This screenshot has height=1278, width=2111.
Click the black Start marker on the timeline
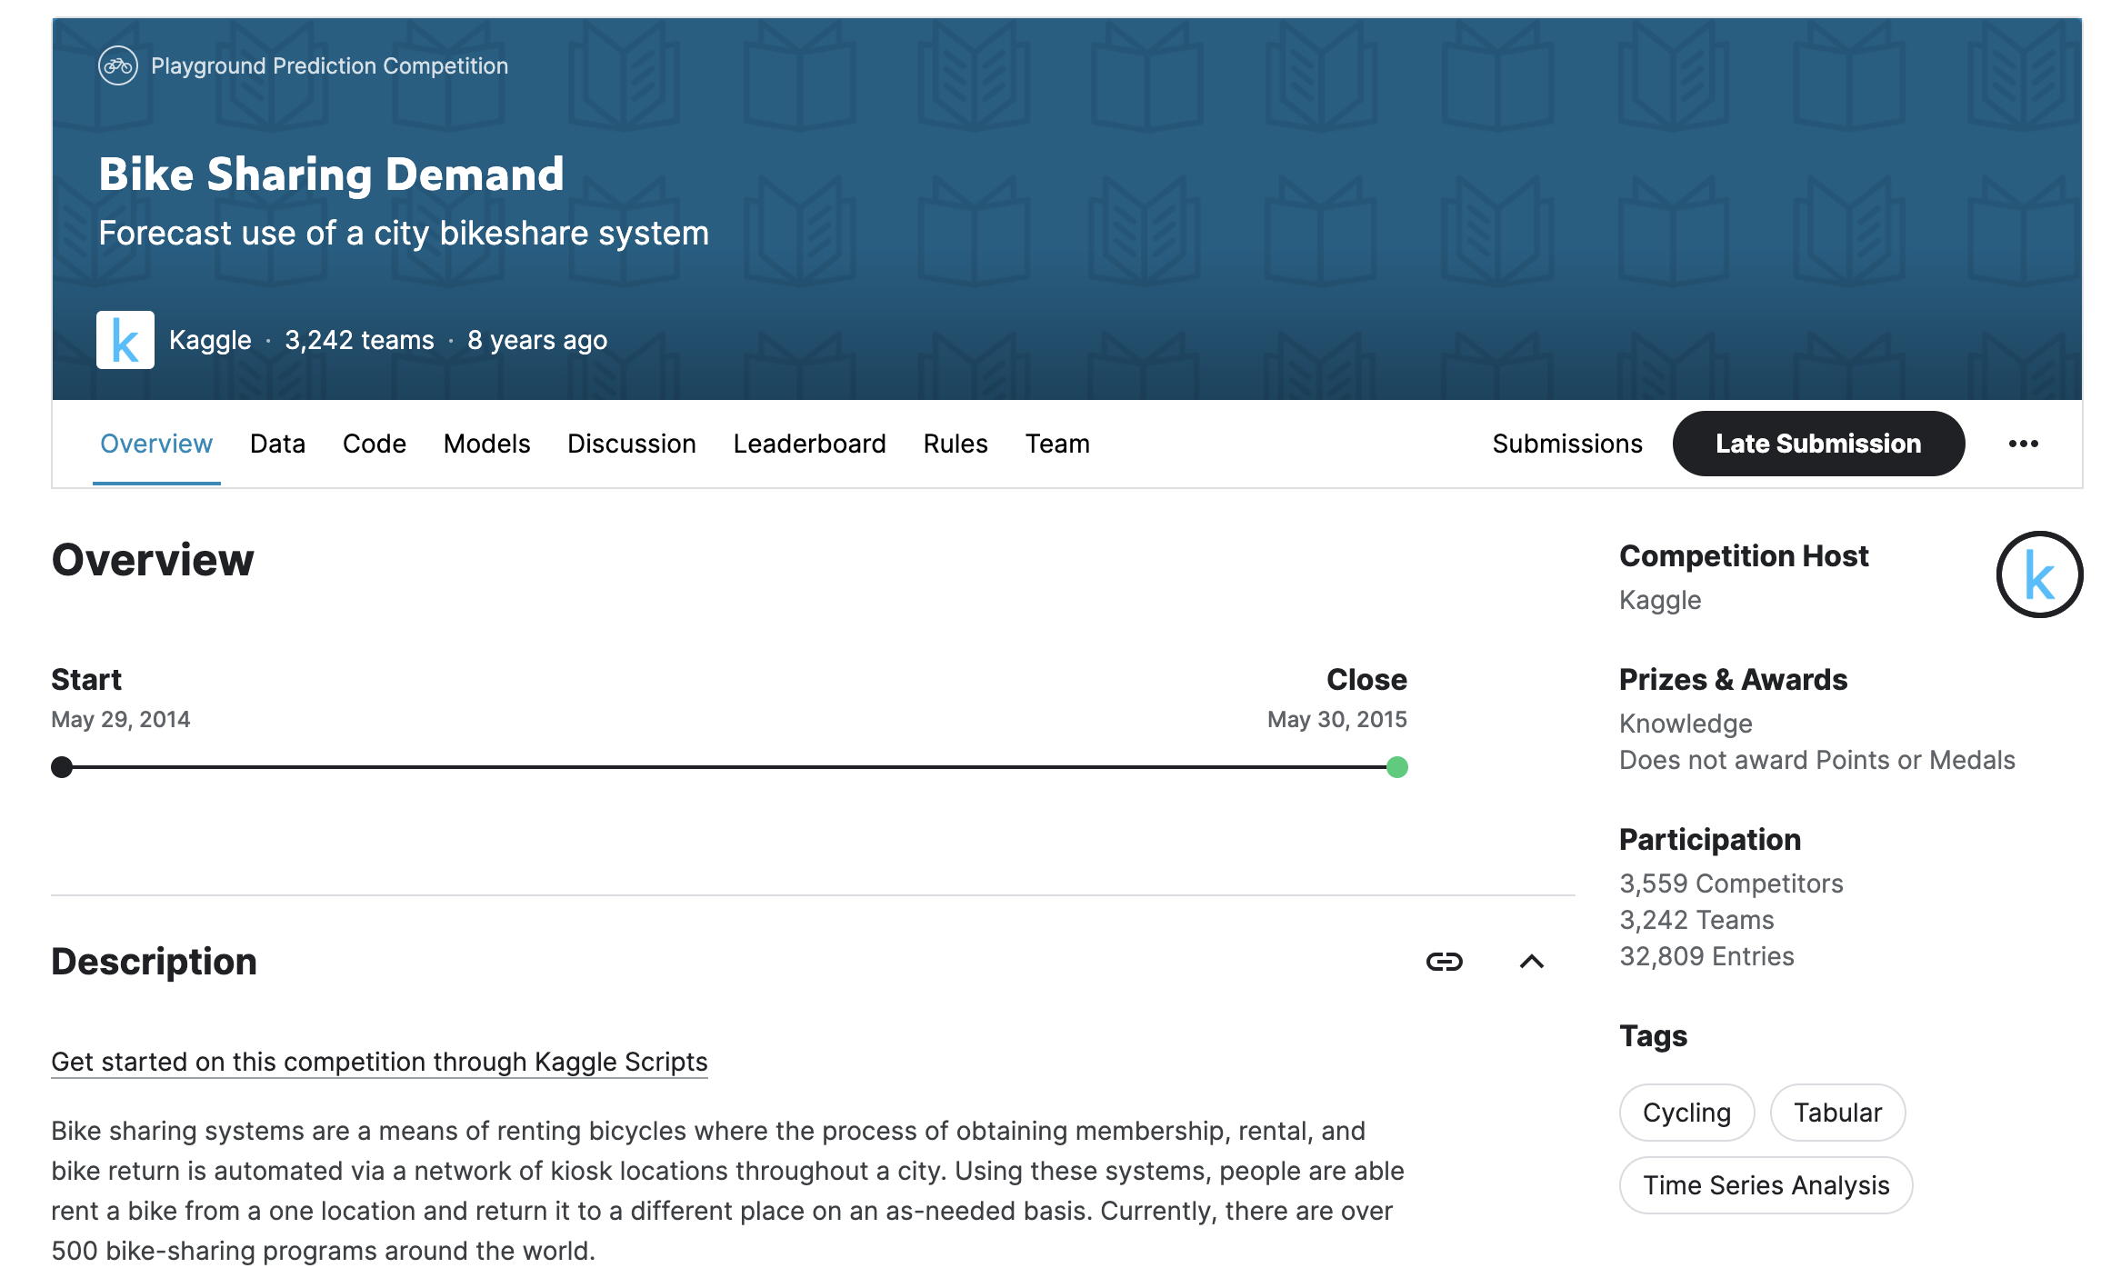(x=62, y=767)
